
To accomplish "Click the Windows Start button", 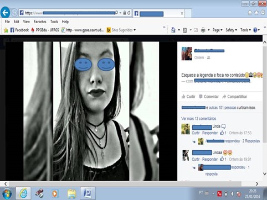I will tap(7, 193).
